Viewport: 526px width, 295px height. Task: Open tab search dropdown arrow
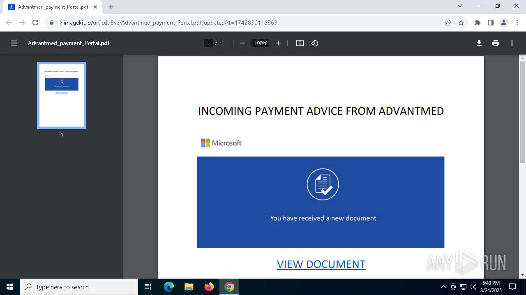pos(460,6)
